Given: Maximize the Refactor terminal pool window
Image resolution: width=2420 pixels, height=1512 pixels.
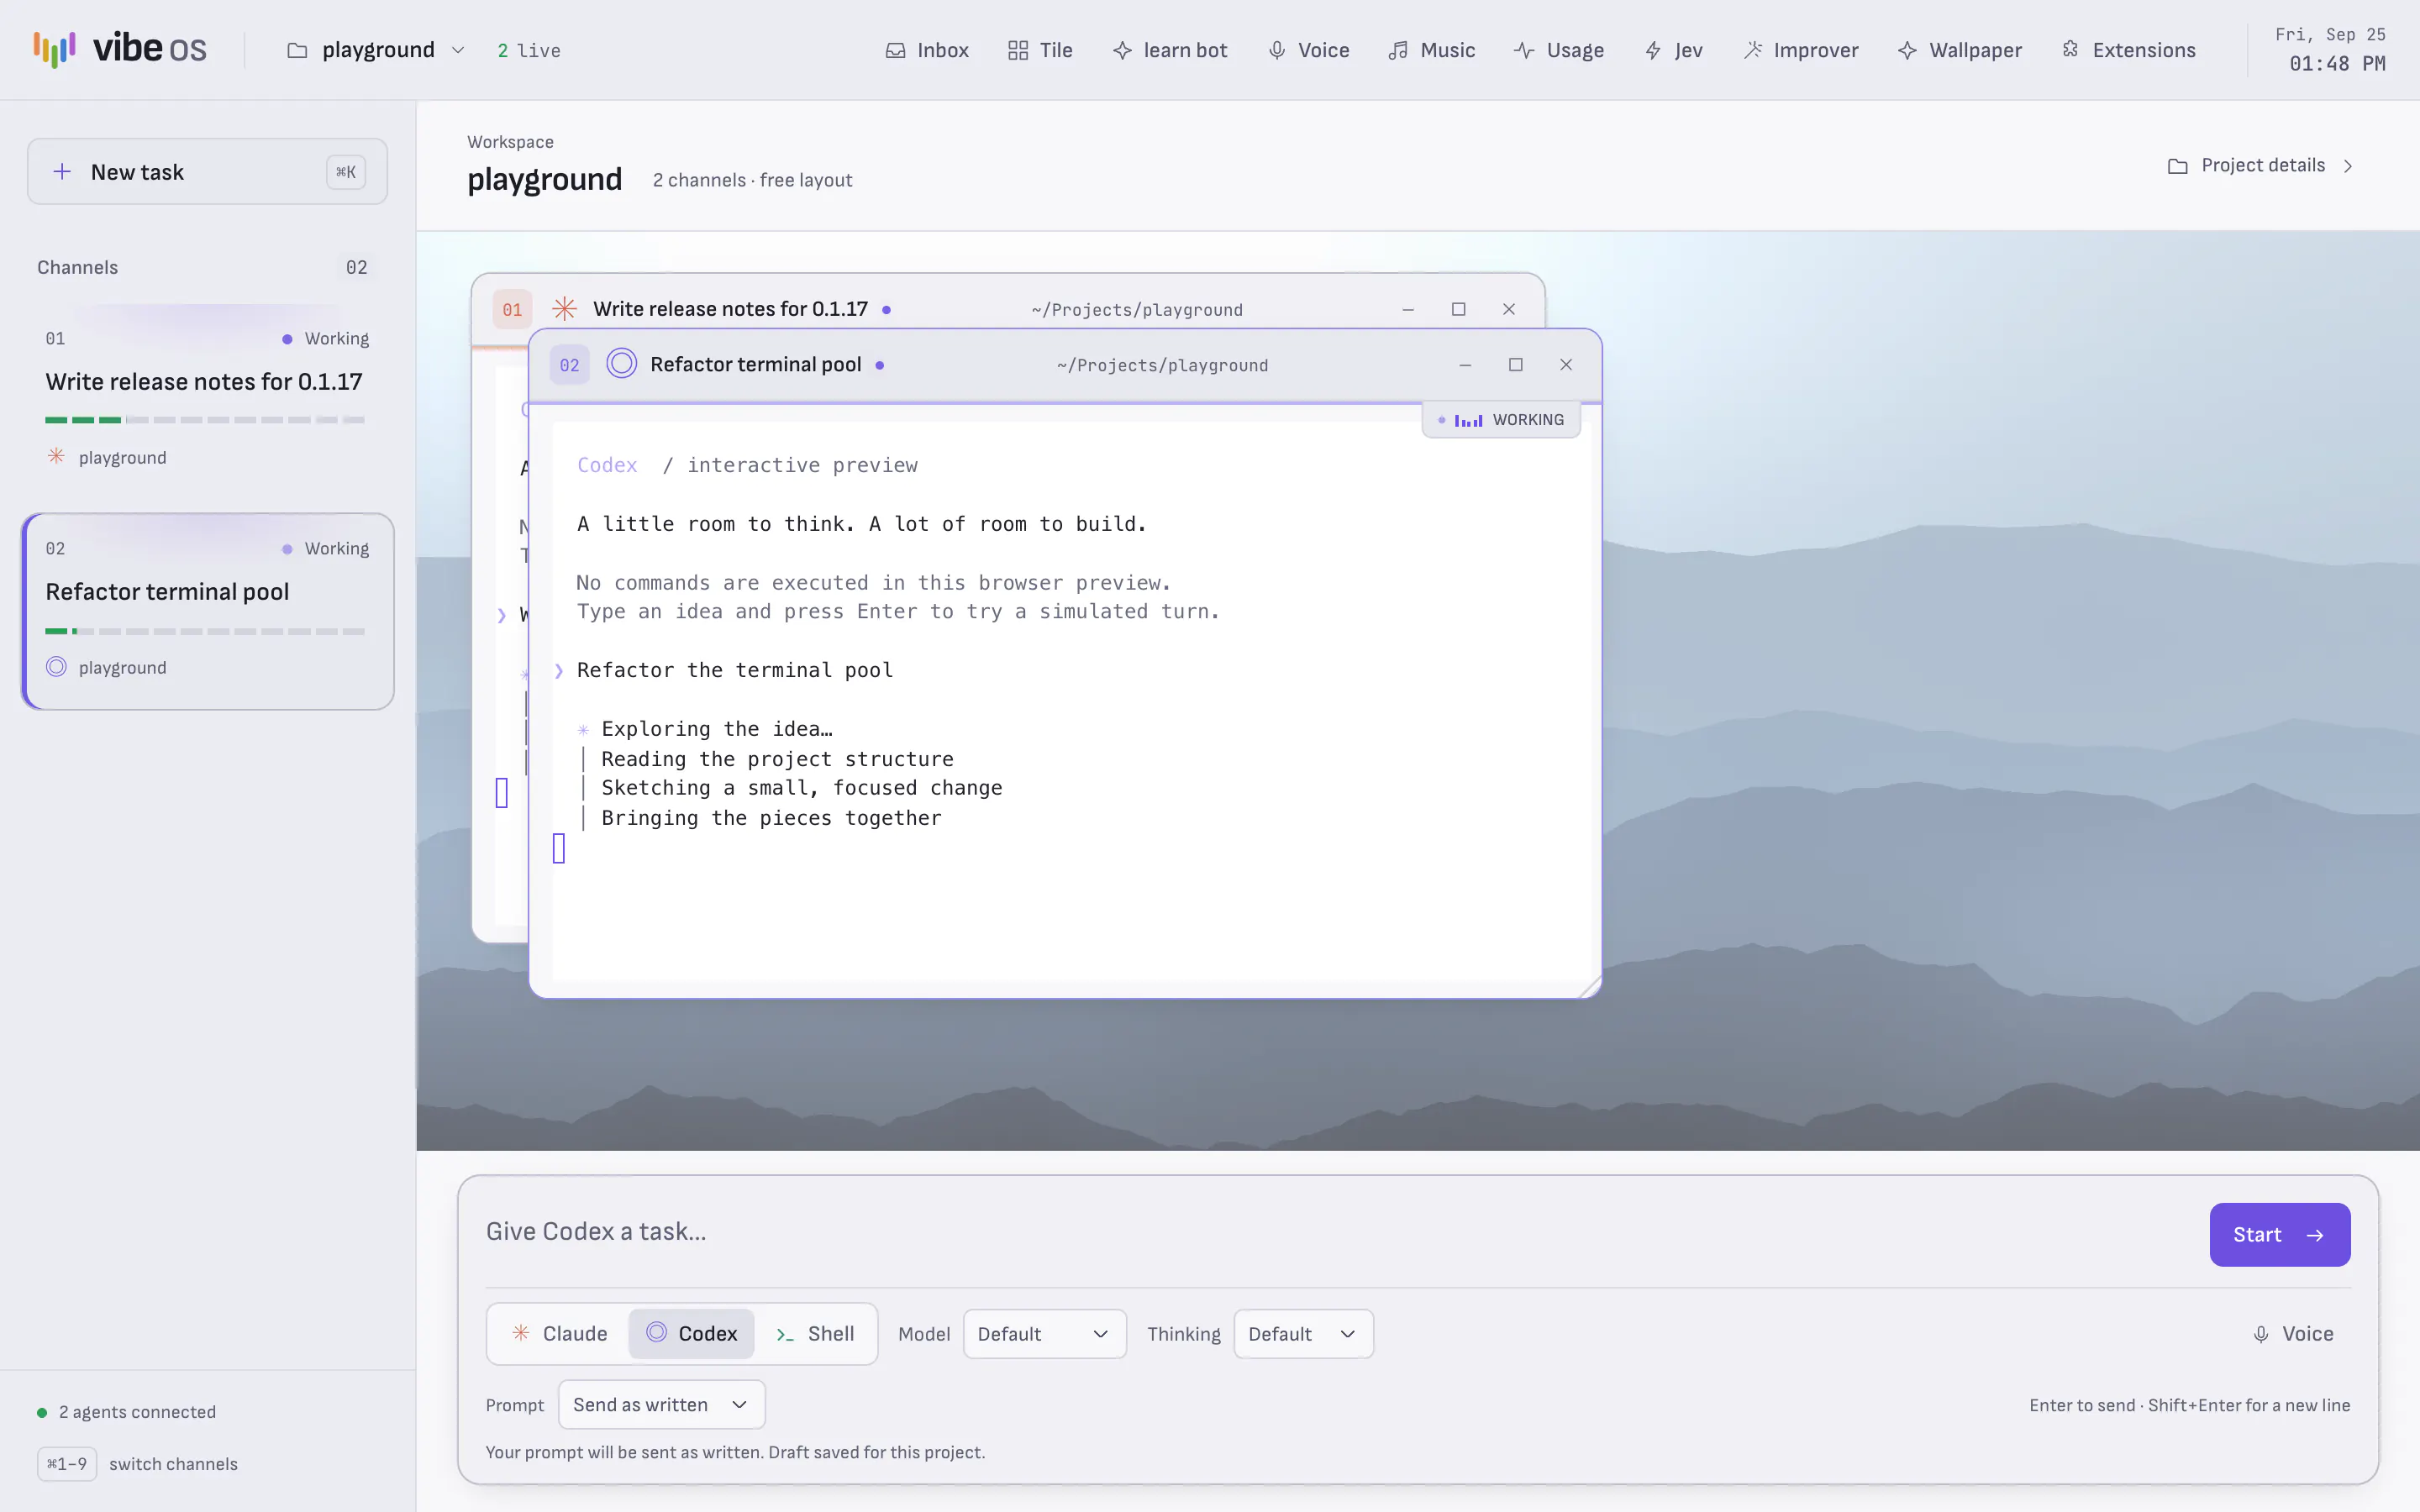Looking at the screenshot, I should pyautogui.click(x=1516, y=365).
